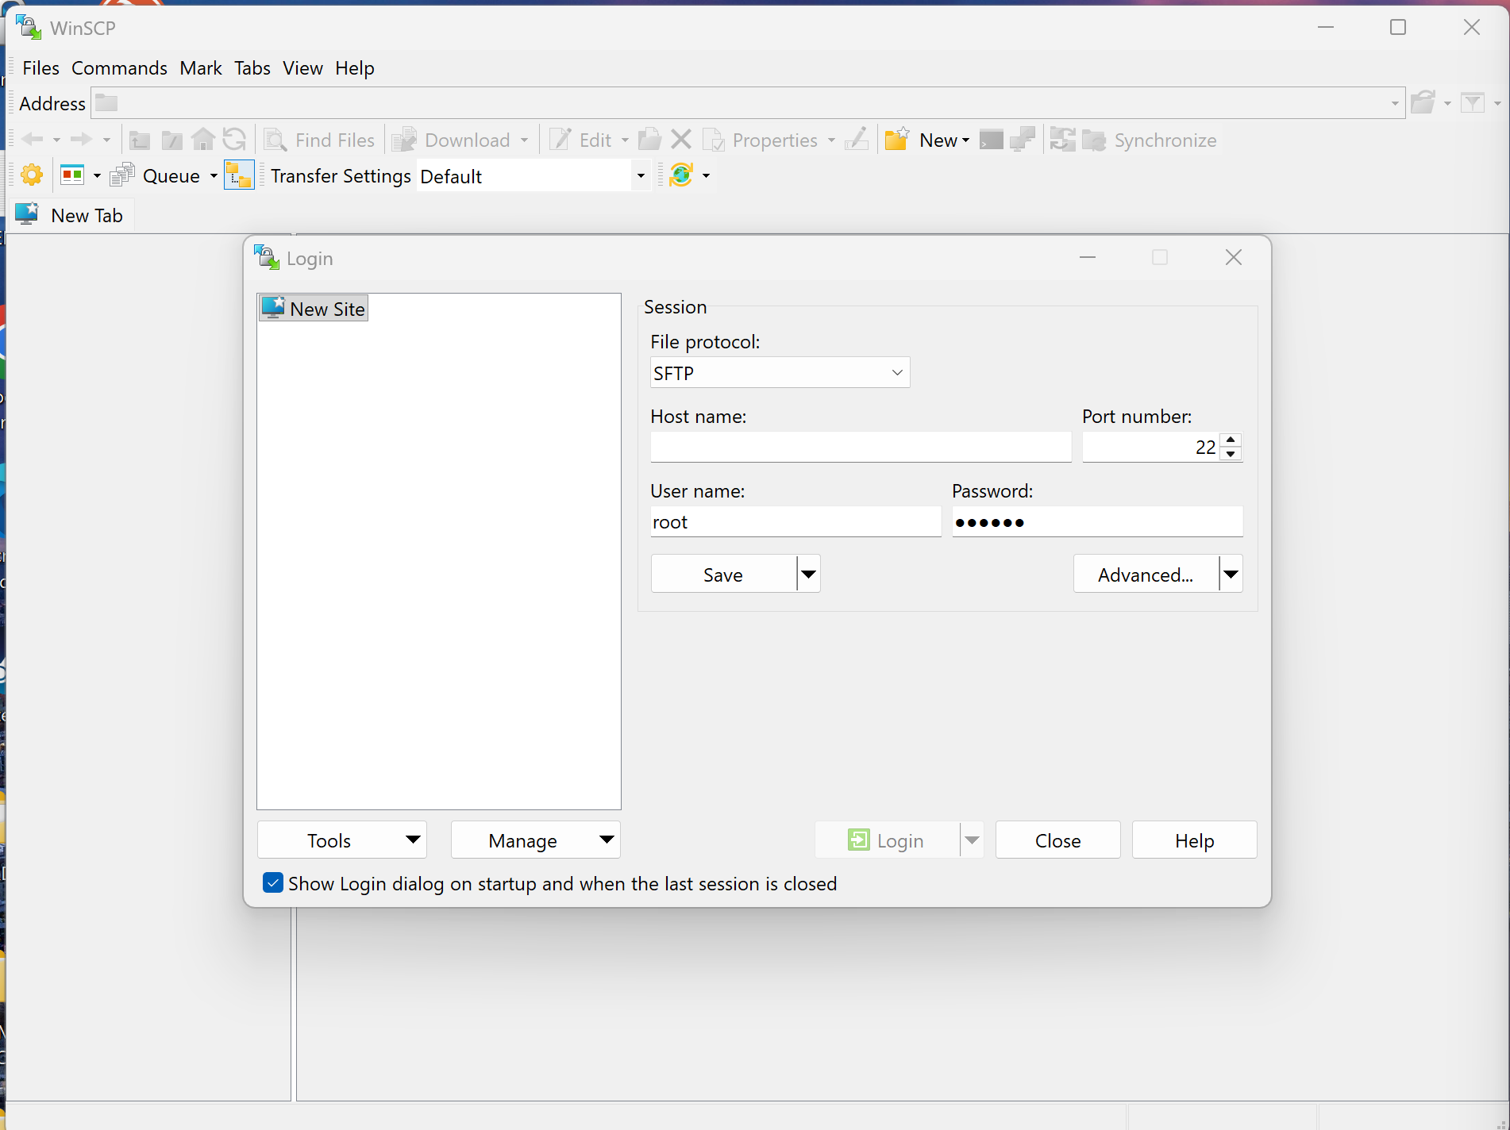
Task: Click the Synchronize folder icon
Action: click(1094, 140)
